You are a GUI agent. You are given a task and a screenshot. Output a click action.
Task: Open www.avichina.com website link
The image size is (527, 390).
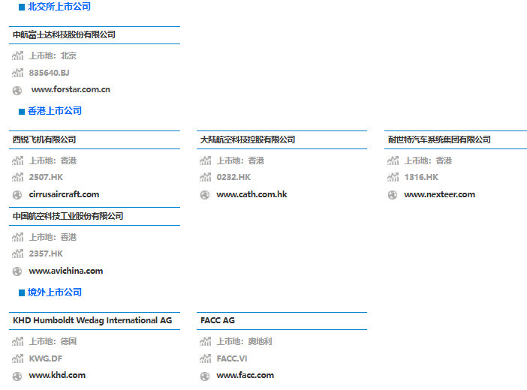tap(66, 271)
